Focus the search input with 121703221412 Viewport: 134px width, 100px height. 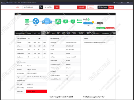pos(31,7)
